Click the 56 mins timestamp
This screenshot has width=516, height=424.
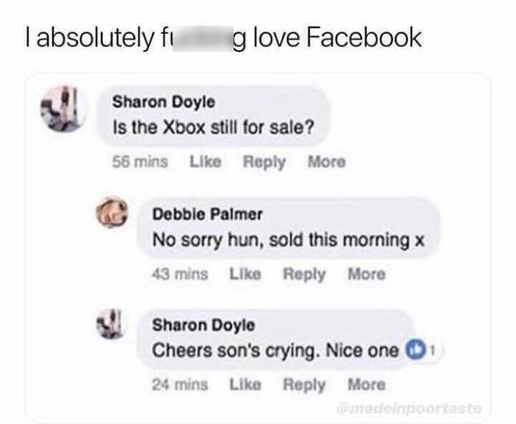click(x=140, y=162)
